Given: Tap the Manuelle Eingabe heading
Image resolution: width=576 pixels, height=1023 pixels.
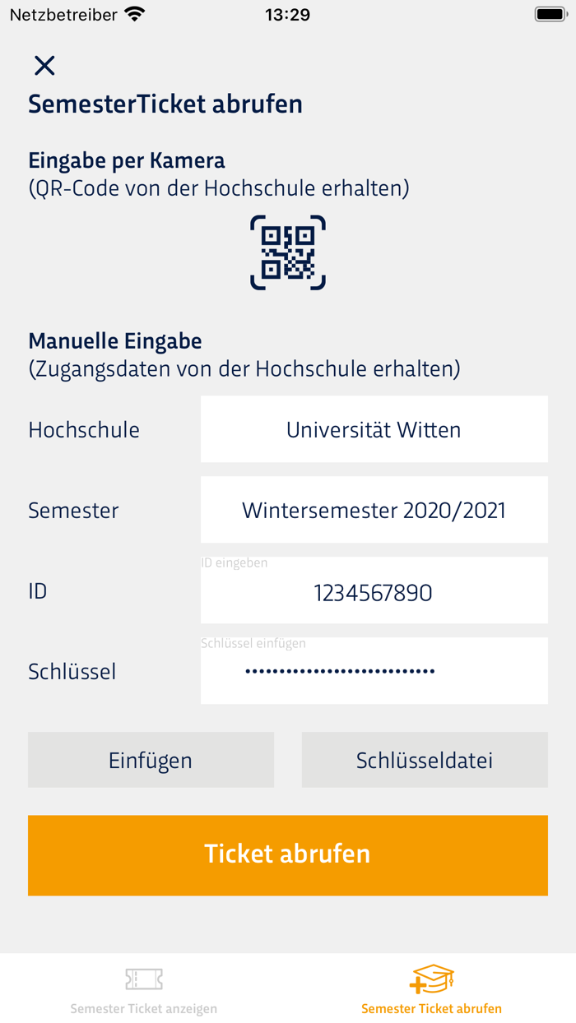Looking at the screenshot, I should click(115, 340).
